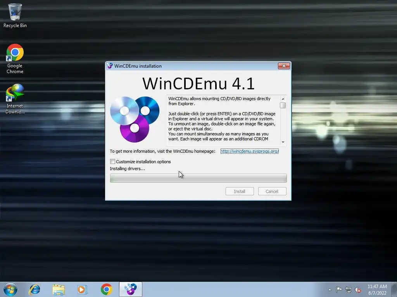Click the muted volume tray icon
This screenshot has height=297, width=397.
click(358, 290)
